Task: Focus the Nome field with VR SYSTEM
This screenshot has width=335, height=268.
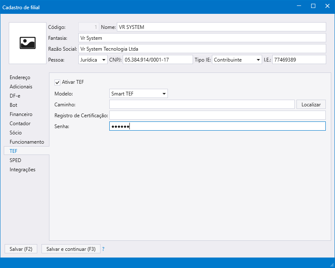Action: [222, 27]
